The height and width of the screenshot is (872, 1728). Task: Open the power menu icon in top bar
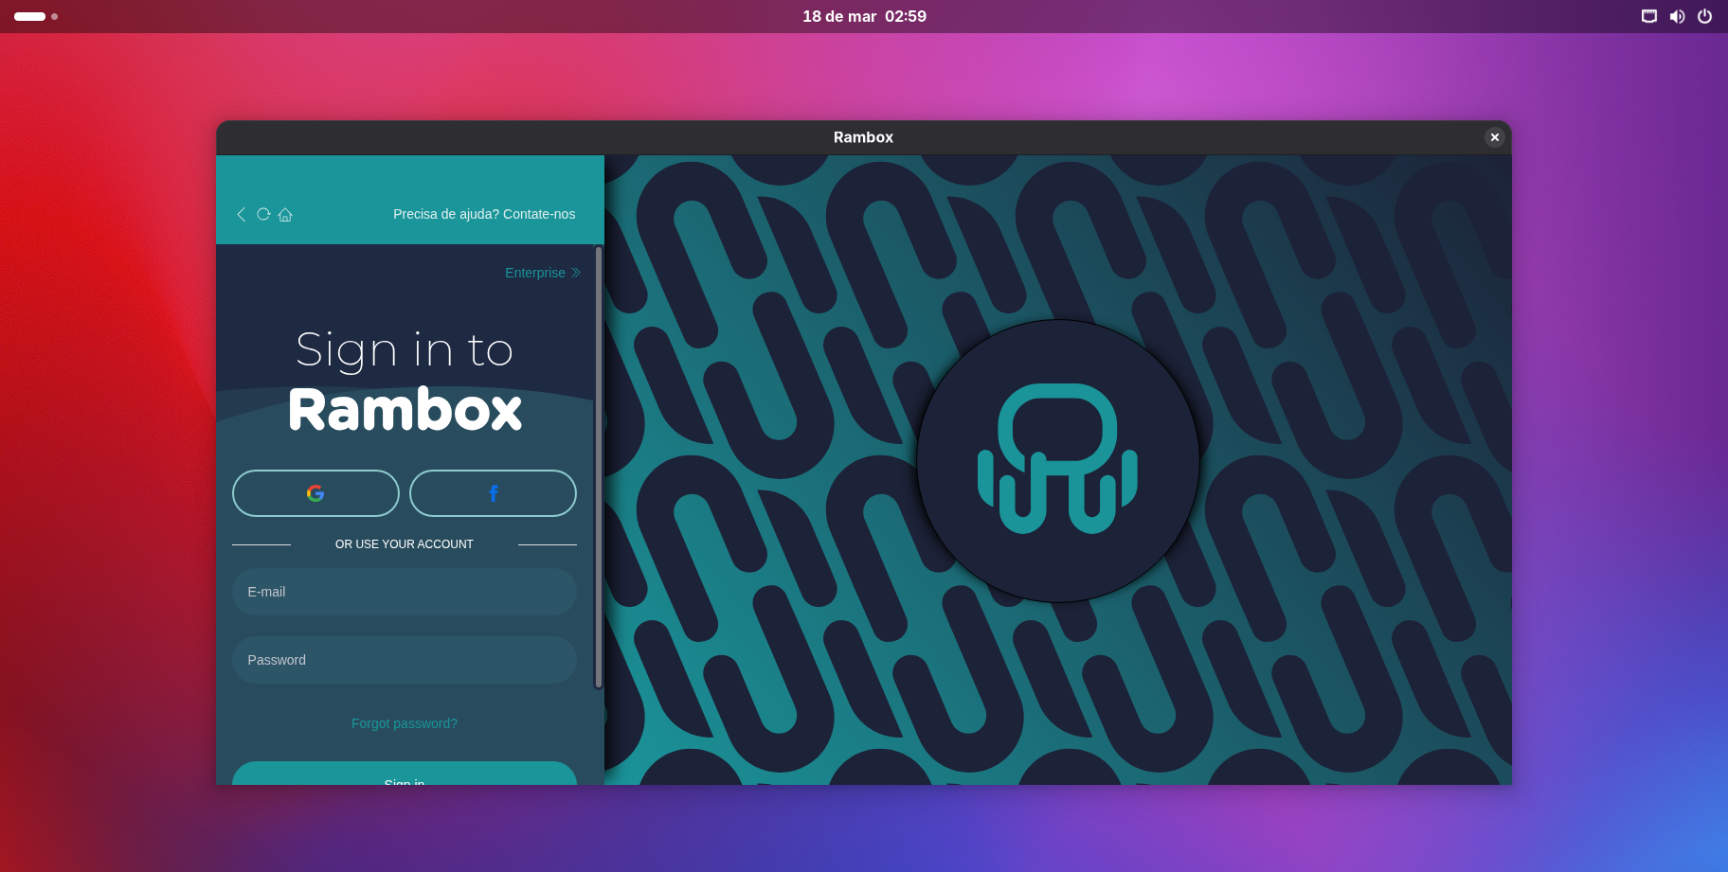[1704, 16]
